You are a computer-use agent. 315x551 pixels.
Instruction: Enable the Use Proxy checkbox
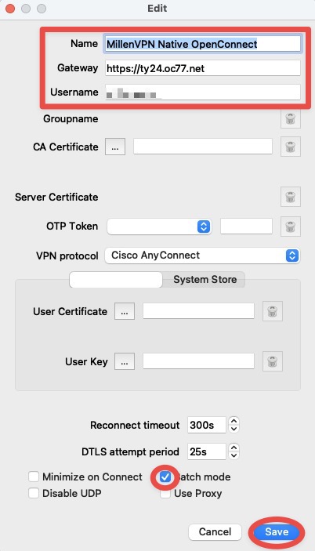[x=165, y=494]
